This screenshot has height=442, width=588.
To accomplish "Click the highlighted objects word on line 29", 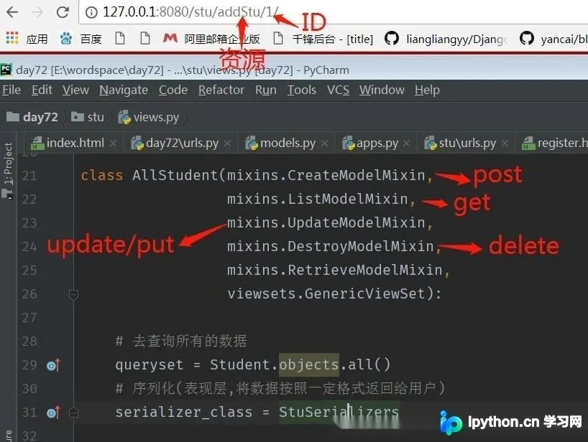I will [309, 365].
